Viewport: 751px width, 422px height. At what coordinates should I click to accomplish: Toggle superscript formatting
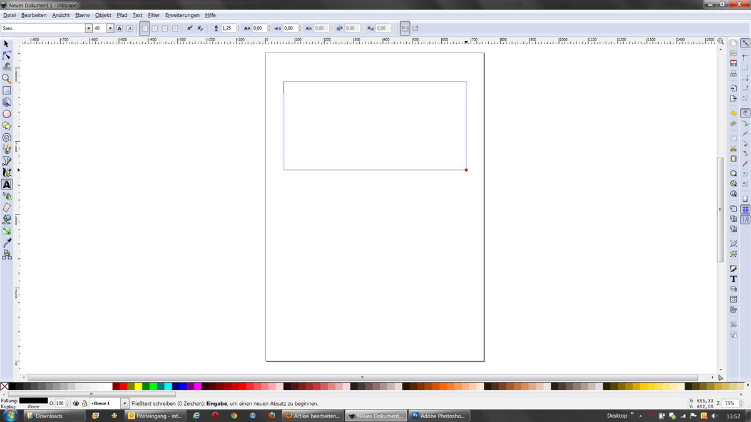[190, 28]
